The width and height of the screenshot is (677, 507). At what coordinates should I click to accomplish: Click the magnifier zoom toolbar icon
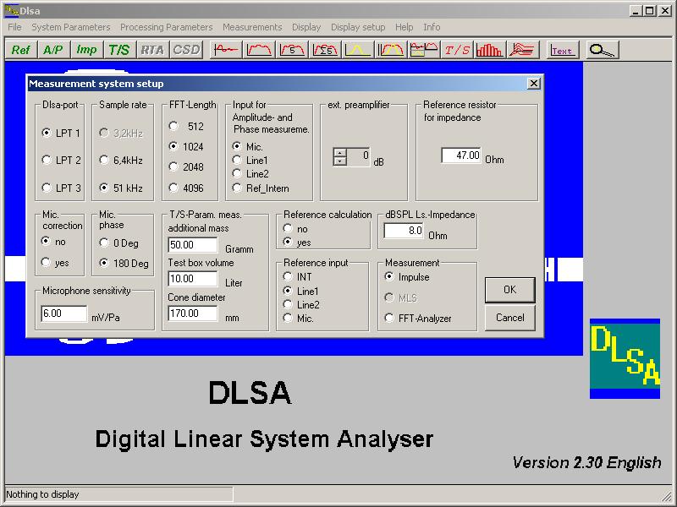pyautogui.click(x=603, y=50)
